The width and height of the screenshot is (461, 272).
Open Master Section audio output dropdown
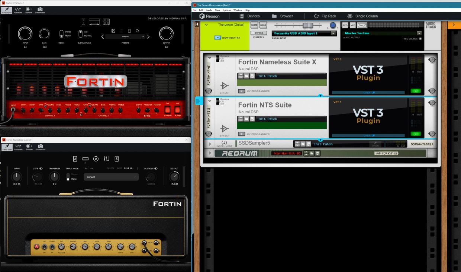[419, 33]
